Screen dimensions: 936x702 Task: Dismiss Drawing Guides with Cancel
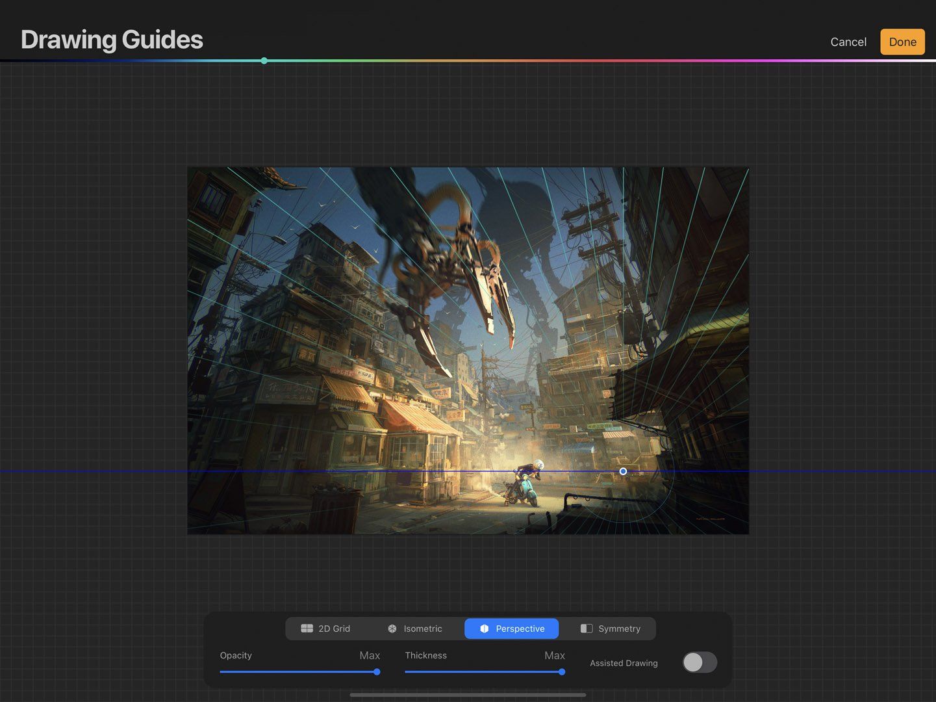tap(848, 41)
